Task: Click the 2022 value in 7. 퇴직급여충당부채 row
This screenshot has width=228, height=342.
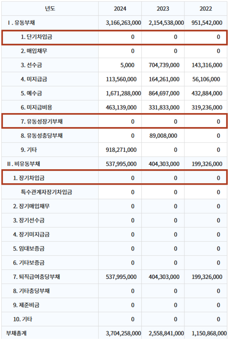Action: (207, 277)
